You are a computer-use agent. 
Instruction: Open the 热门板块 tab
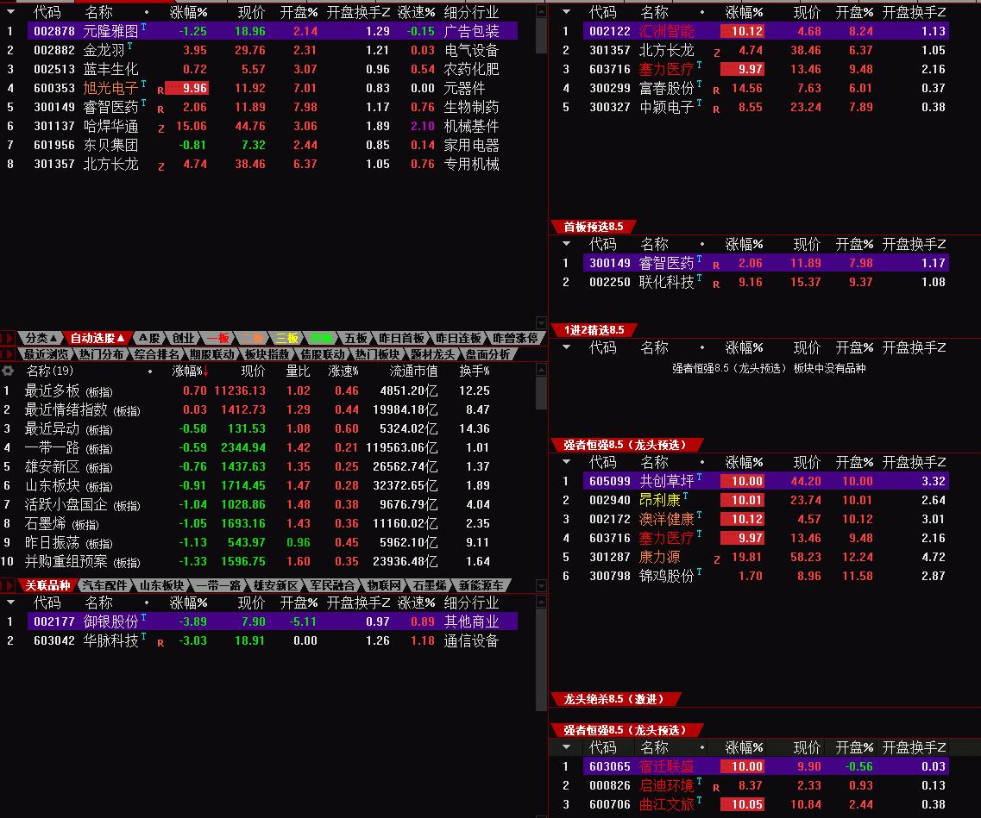point(377,354)
